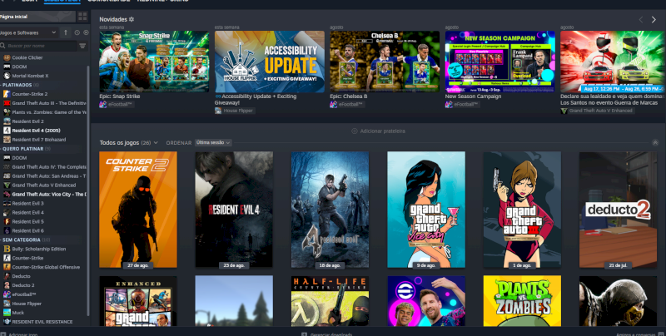The image size is (666, 336).
Task: Open the Última sessão sort dropdown
Action: coord(213,142)
